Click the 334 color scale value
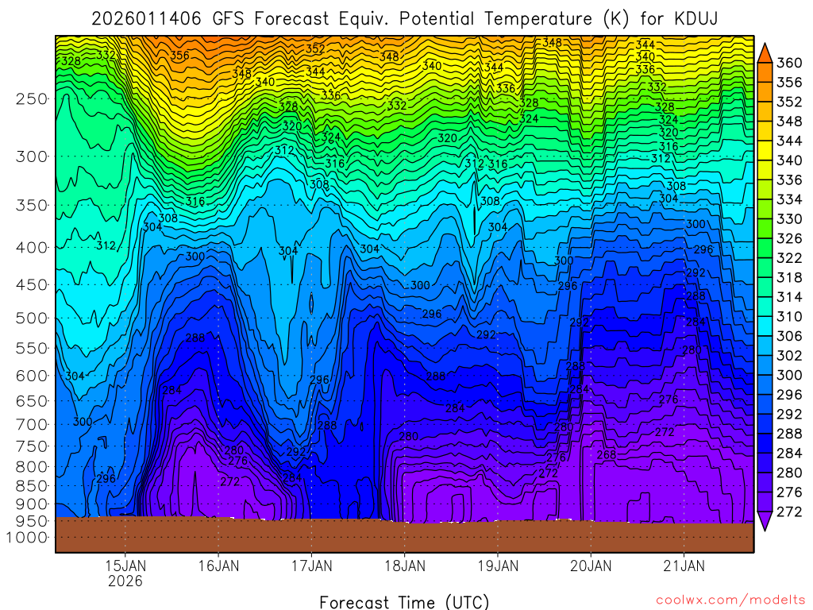 pos(789,199)
